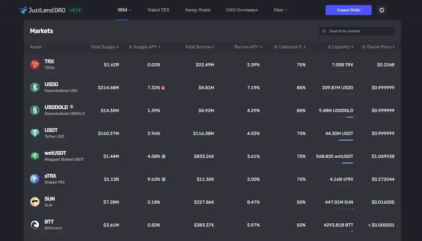
Task: Click BTT liquidity 4293.81B BTT
Action: [338, 225]
